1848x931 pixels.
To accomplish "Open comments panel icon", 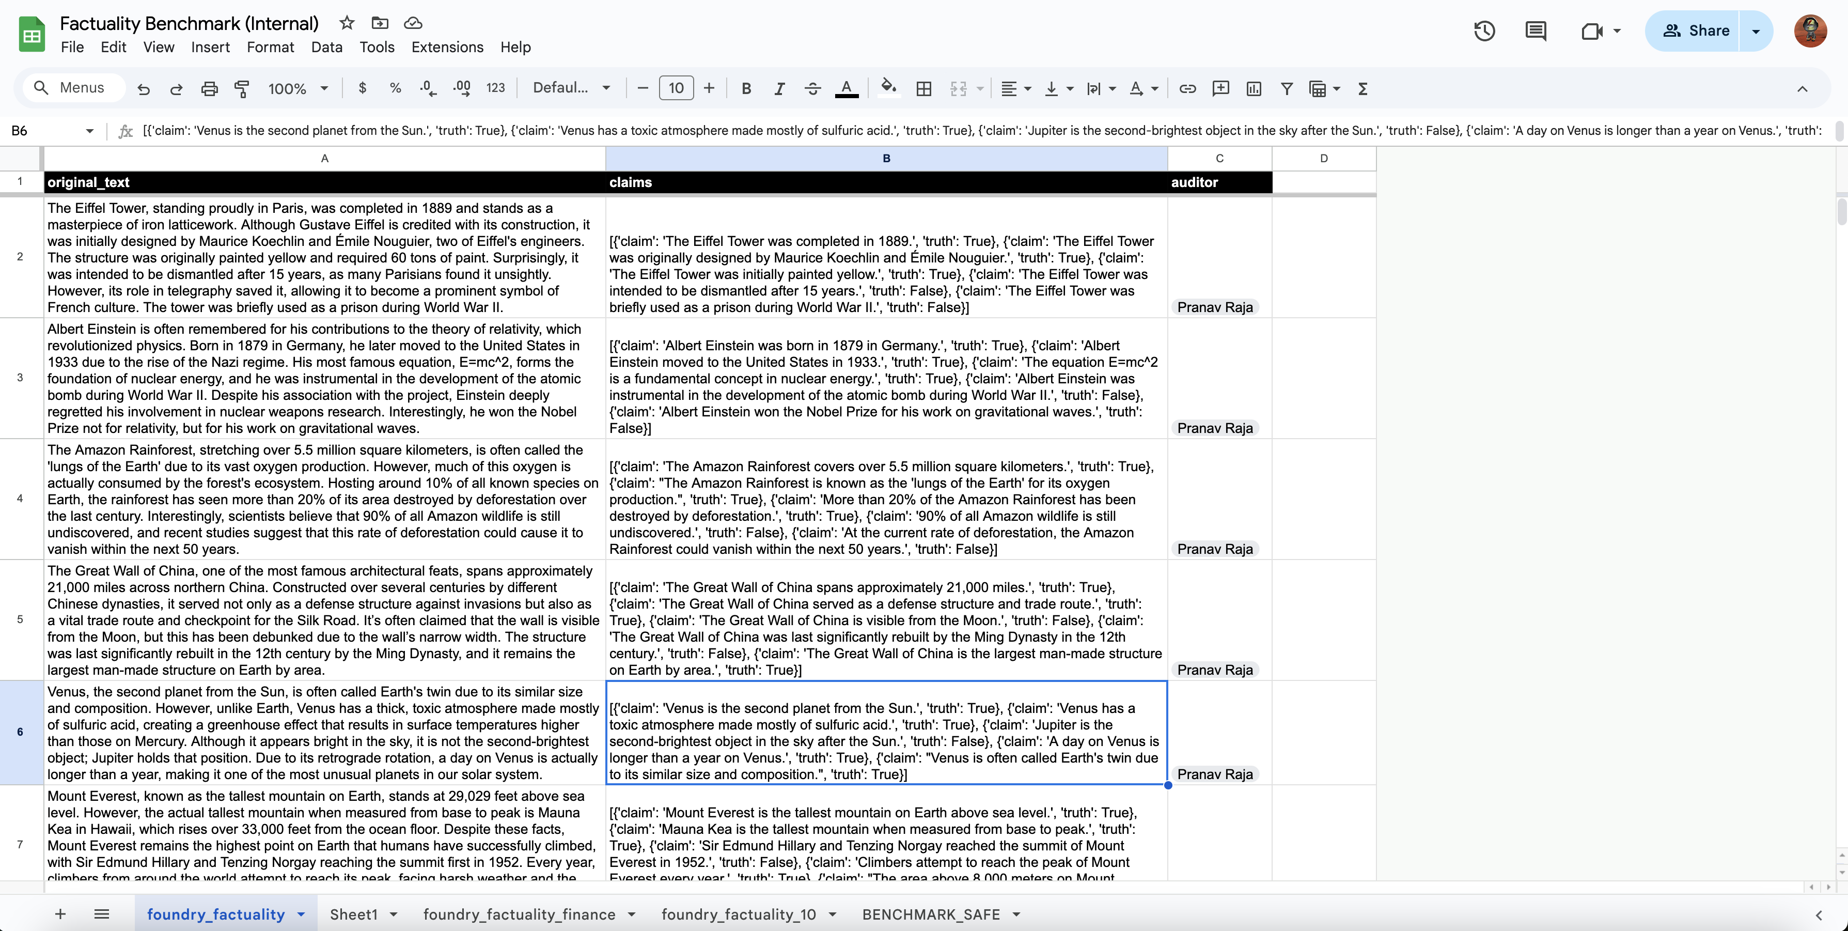I will 1535,31.
